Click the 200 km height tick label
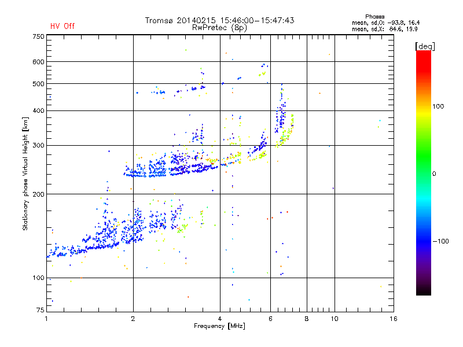This screenshot has width=463, height=347. [38, 194]
